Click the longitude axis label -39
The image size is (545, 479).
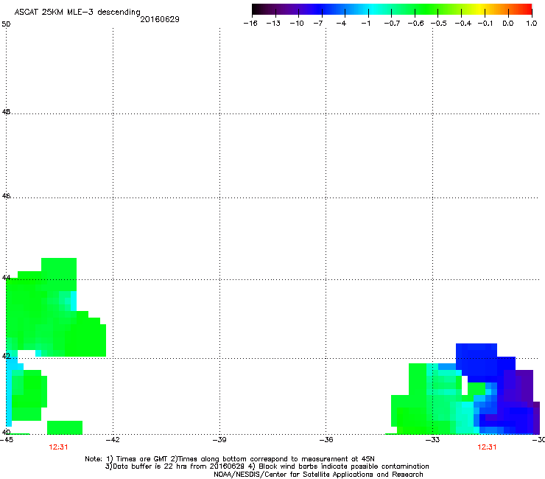pyautogui.click(x=219, y=440)
